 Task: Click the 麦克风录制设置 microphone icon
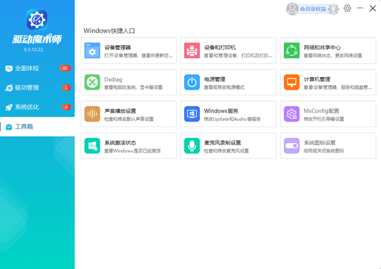pos(192,146)
